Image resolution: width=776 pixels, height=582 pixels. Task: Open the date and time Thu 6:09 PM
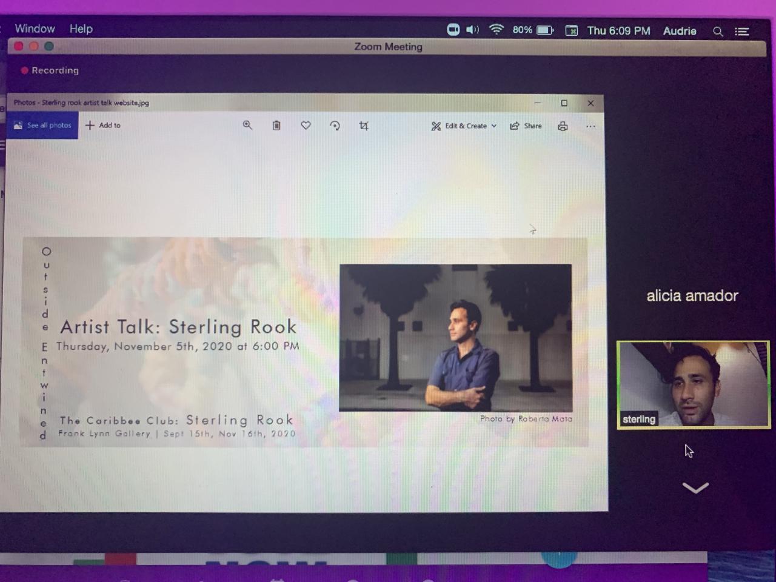point(618,30)
